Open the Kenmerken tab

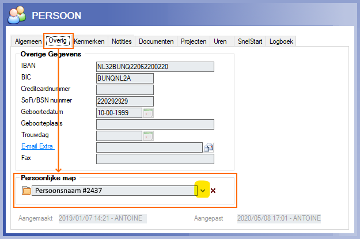point(89,41)
